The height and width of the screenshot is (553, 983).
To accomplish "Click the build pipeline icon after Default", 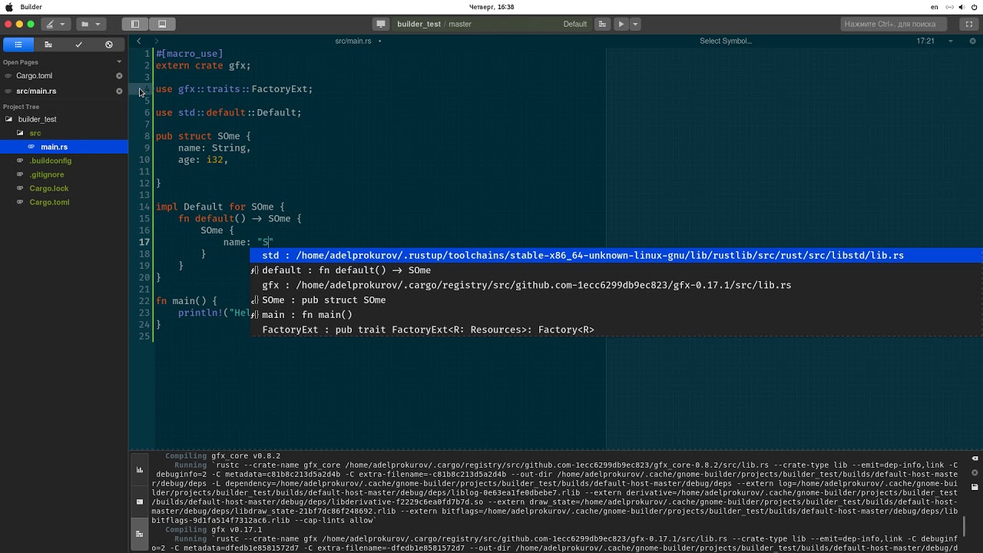I will (602, 24).
